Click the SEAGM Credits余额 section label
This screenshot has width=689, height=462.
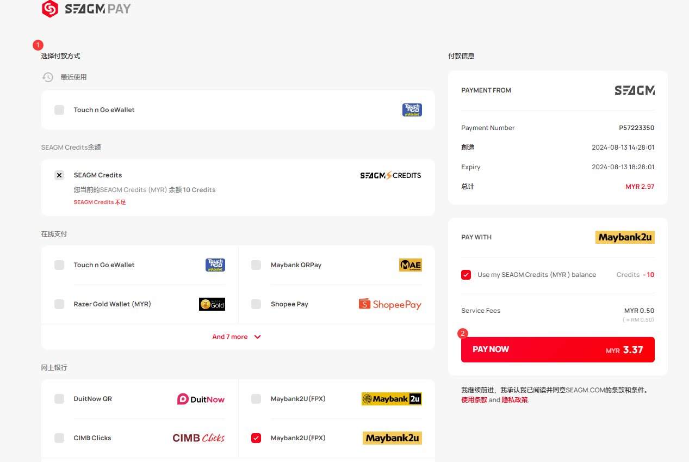[x=71, y=147]
